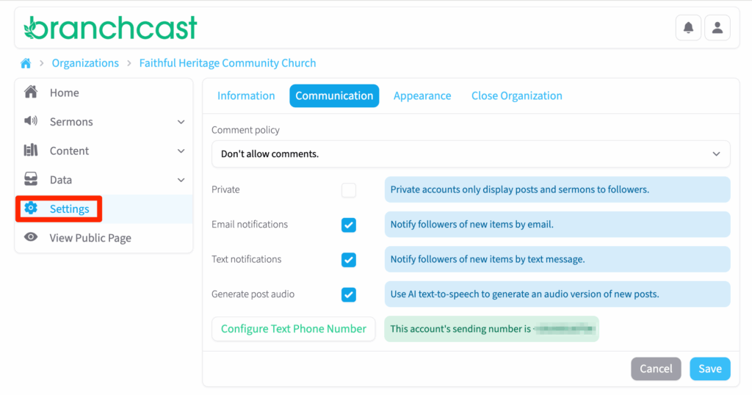Switch to the Appearance tab

coord(422,96)
